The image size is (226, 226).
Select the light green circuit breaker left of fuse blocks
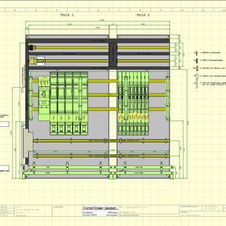pyautogui.click(x=44, y=98)
